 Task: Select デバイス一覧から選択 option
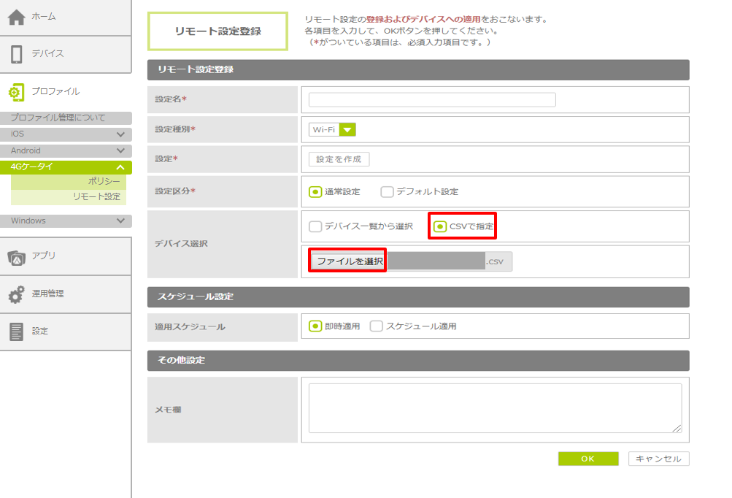(315, 226)
